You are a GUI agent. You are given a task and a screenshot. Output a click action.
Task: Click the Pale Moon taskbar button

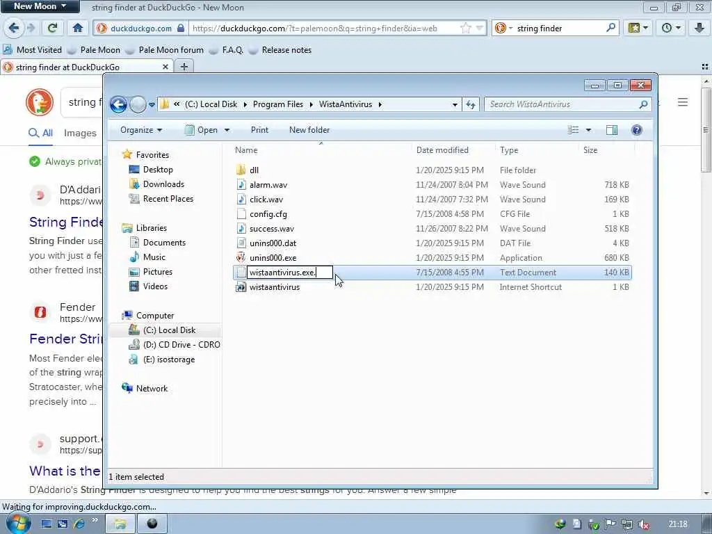tap(152, 524)
